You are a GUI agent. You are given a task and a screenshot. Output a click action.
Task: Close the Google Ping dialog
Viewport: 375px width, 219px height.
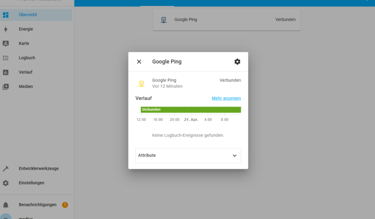[x=139, y=62]
